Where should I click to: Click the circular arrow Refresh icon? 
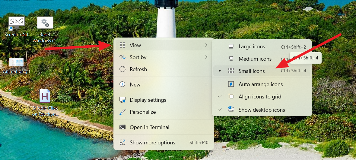point(122,69)
